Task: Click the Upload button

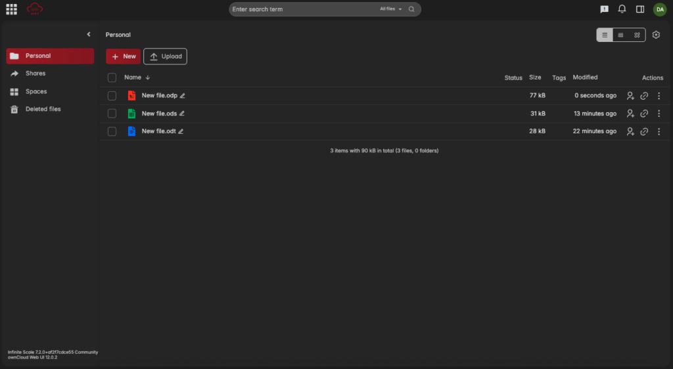Action: pos(165,56)
